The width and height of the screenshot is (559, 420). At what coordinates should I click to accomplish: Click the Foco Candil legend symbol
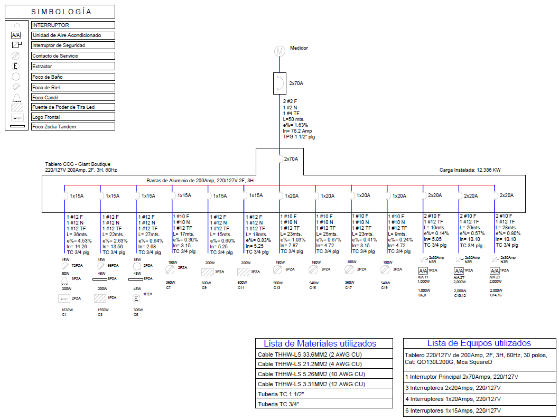coord(16,97)
